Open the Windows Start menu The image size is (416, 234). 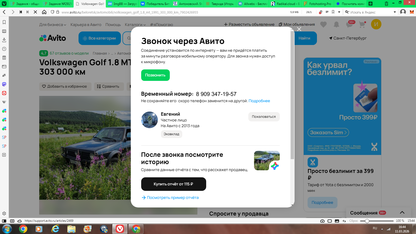coord(7,229)
